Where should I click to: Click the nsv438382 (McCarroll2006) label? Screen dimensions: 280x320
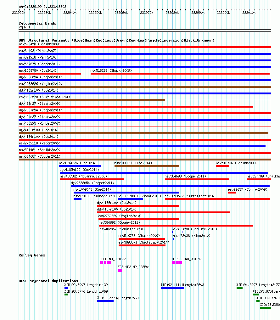[83, 176]
